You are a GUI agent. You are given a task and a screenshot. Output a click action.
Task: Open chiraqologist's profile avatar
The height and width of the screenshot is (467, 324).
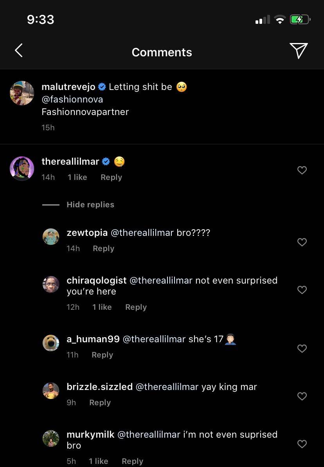tap(51, 284)
